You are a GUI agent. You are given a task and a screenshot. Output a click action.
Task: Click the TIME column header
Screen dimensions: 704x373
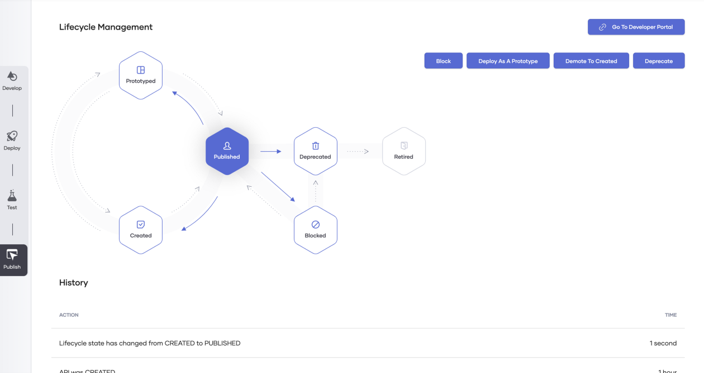(x=670, y=315)
